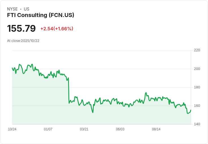Click the leftmost start of the price line
208x144 pixels.
[12, 68]
